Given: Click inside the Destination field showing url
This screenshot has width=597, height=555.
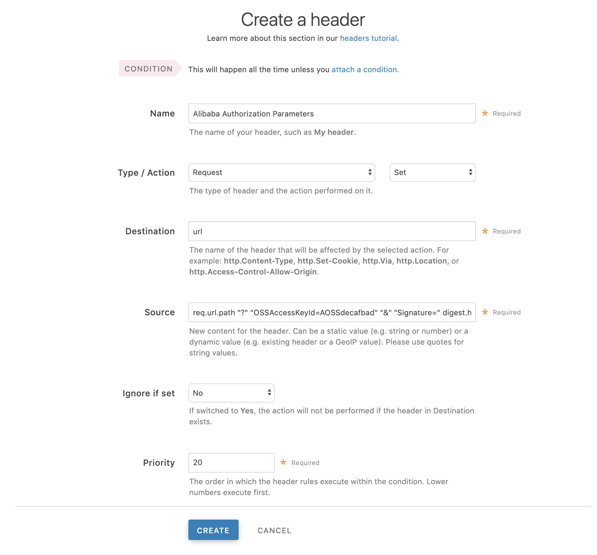Looking at the screenshot, I should 332,231.
